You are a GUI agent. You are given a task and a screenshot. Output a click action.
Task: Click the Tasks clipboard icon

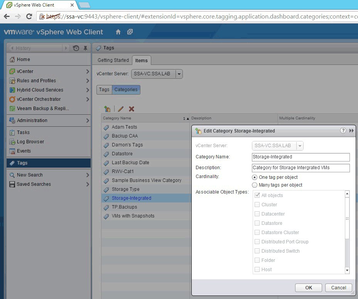[x=12, y=133]
